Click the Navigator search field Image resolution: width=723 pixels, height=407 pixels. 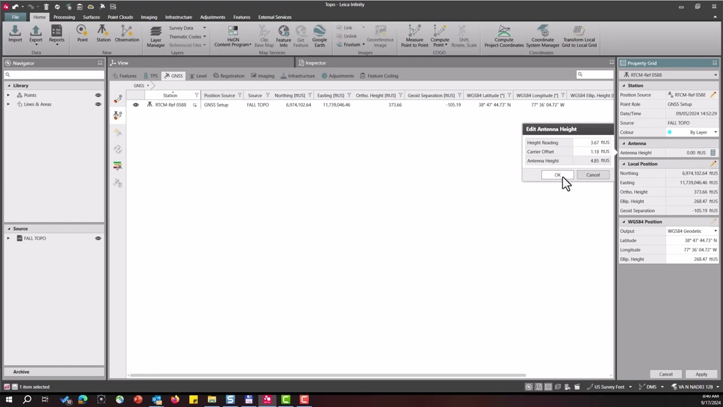pyautogui.click(x=54, y=75)
